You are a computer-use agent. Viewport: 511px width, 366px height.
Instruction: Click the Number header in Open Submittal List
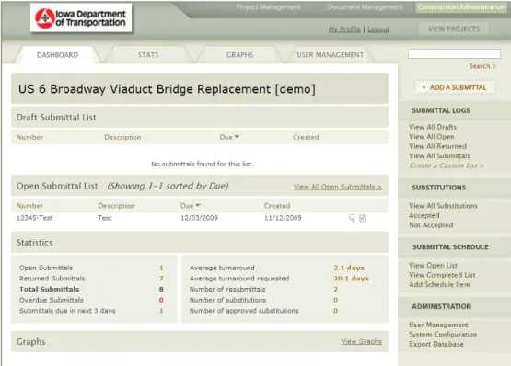pos(29,206)
